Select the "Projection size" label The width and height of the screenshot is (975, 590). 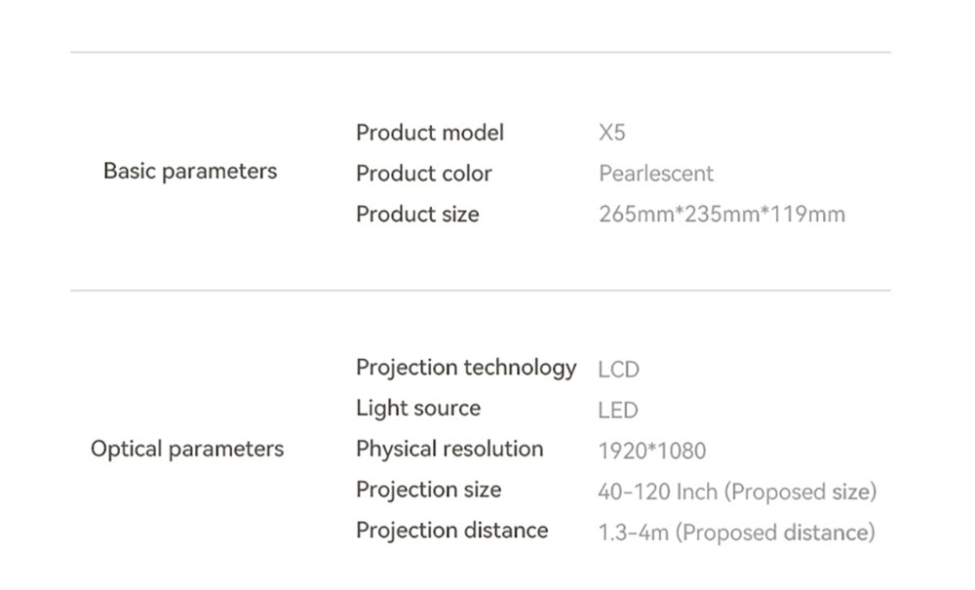[x=429, y=490]
